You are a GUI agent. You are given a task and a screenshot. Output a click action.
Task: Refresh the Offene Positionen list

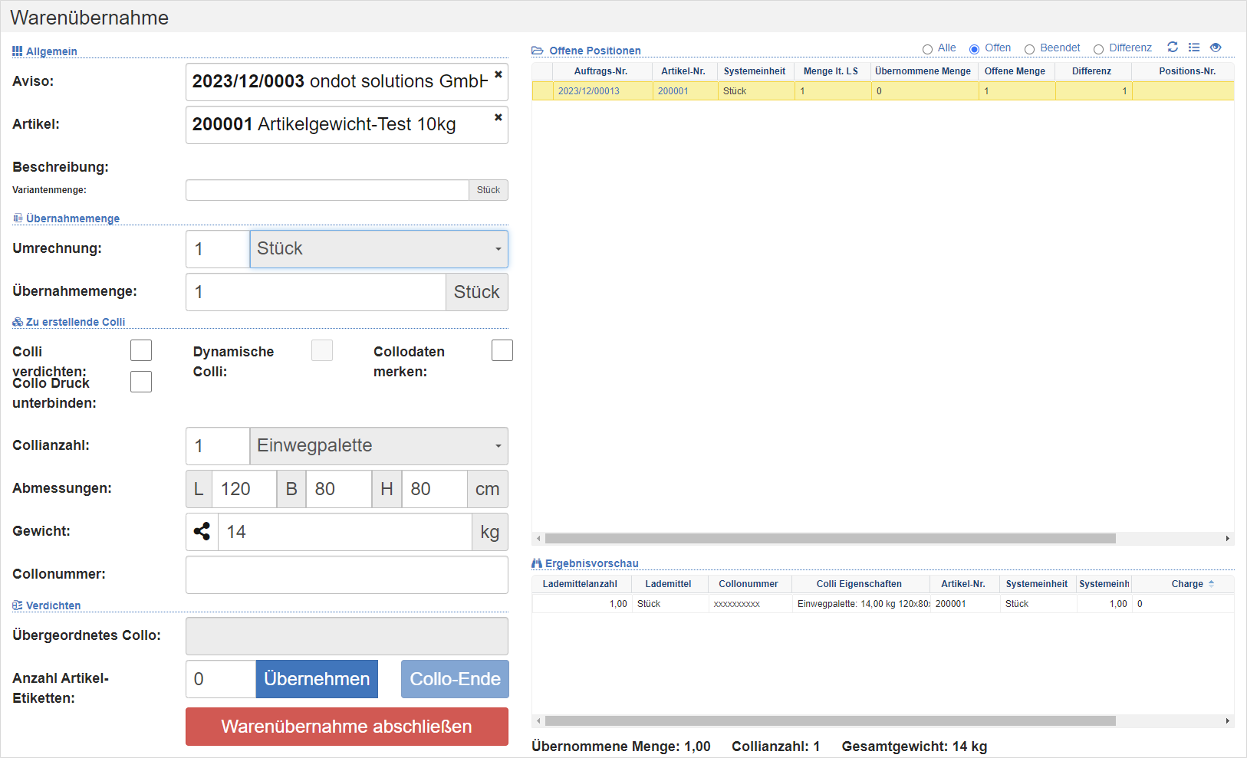[1172, 48]
